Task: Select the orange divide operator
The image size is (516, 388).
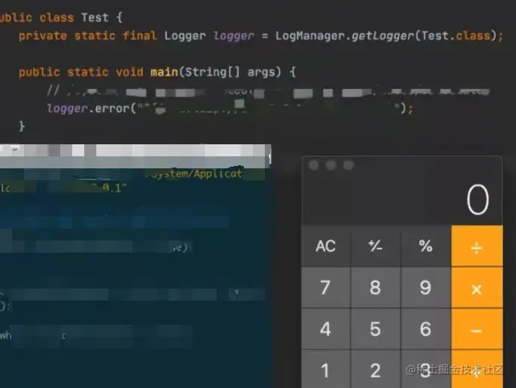Action: [477, 246]
